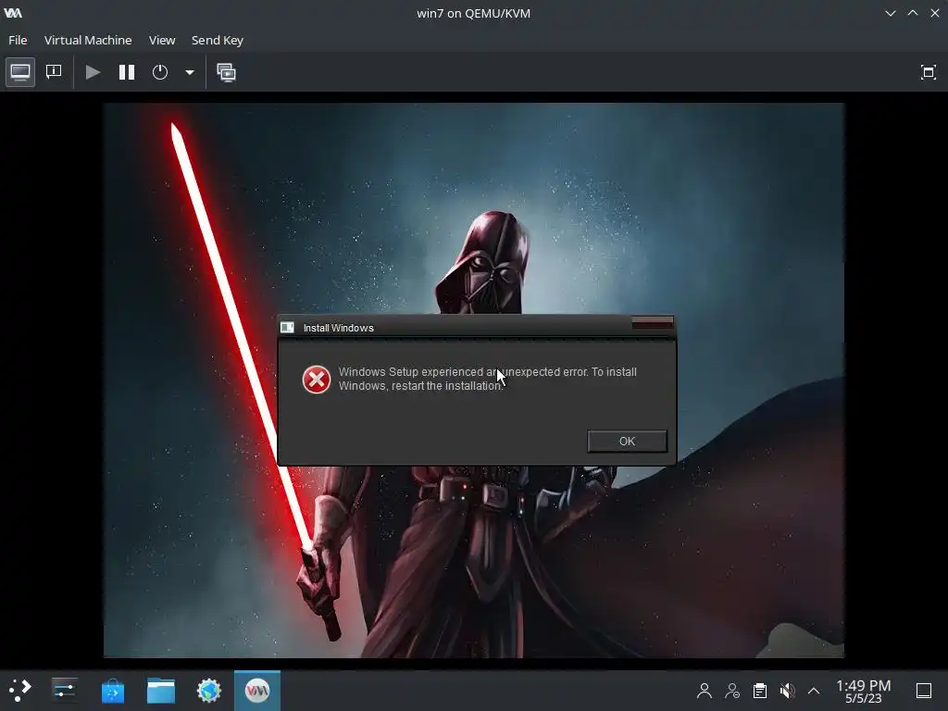The width and height of the screenshot is (948, 711).
Task: Open the View menu
Action: pos(162,40)
